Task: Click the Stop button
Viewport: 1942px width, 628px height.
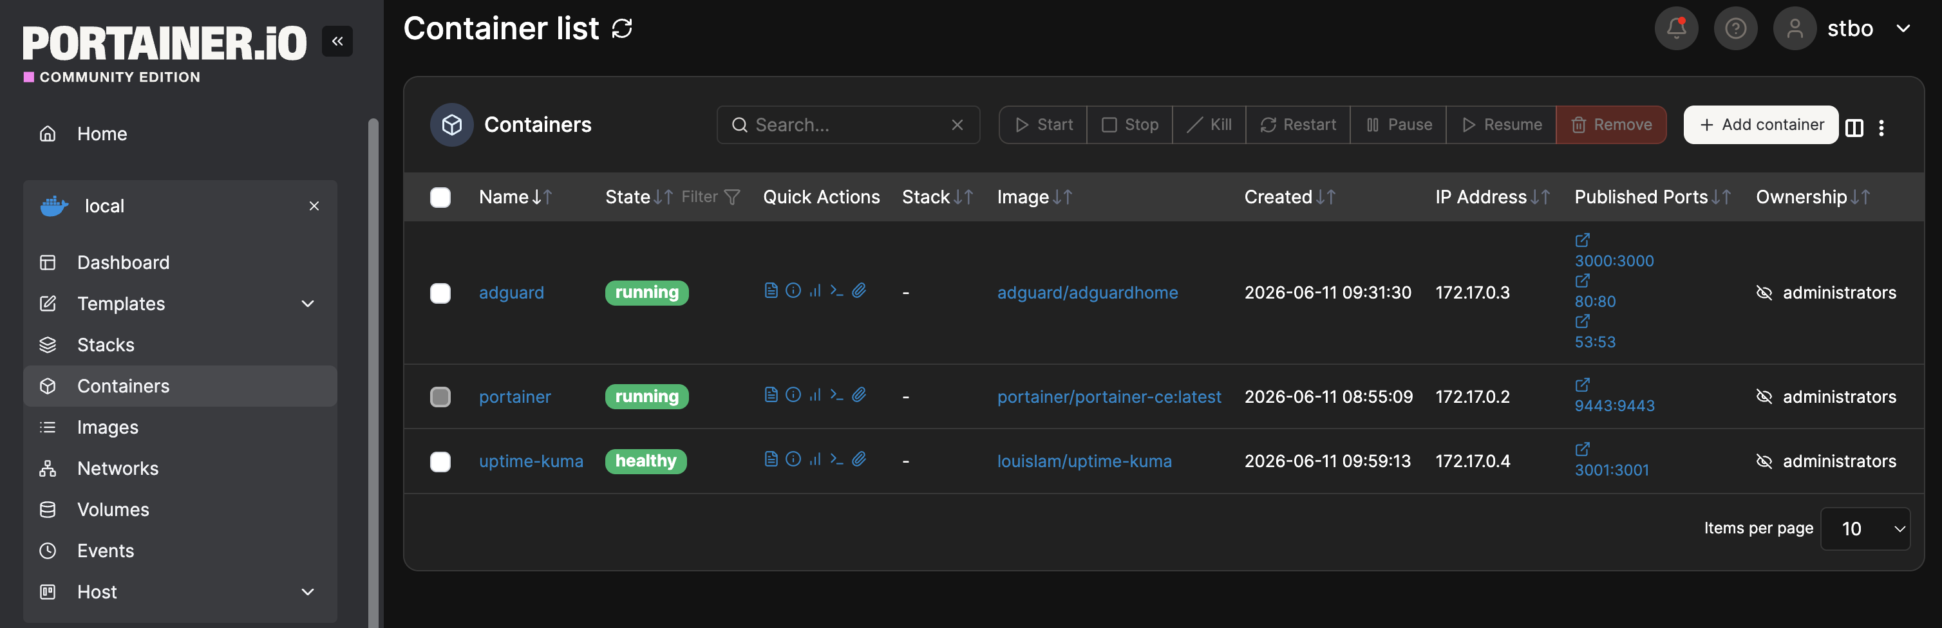Action: [1129, 125]
